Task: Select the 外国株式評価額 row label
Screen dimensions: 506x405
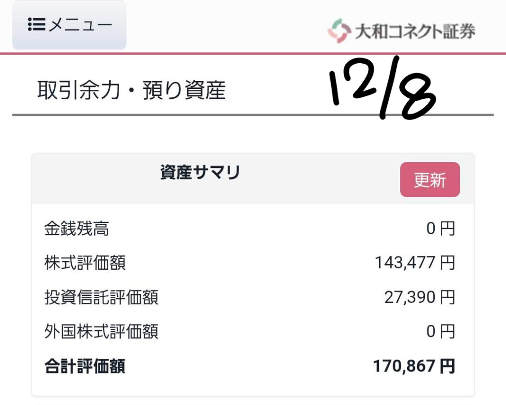Action: [101, 331]
